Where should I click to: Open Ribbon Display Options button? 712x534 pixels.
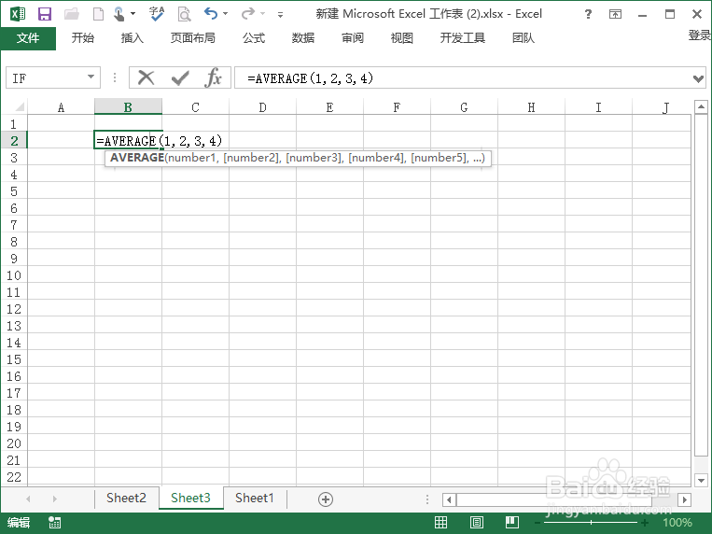tap(615, 15)
